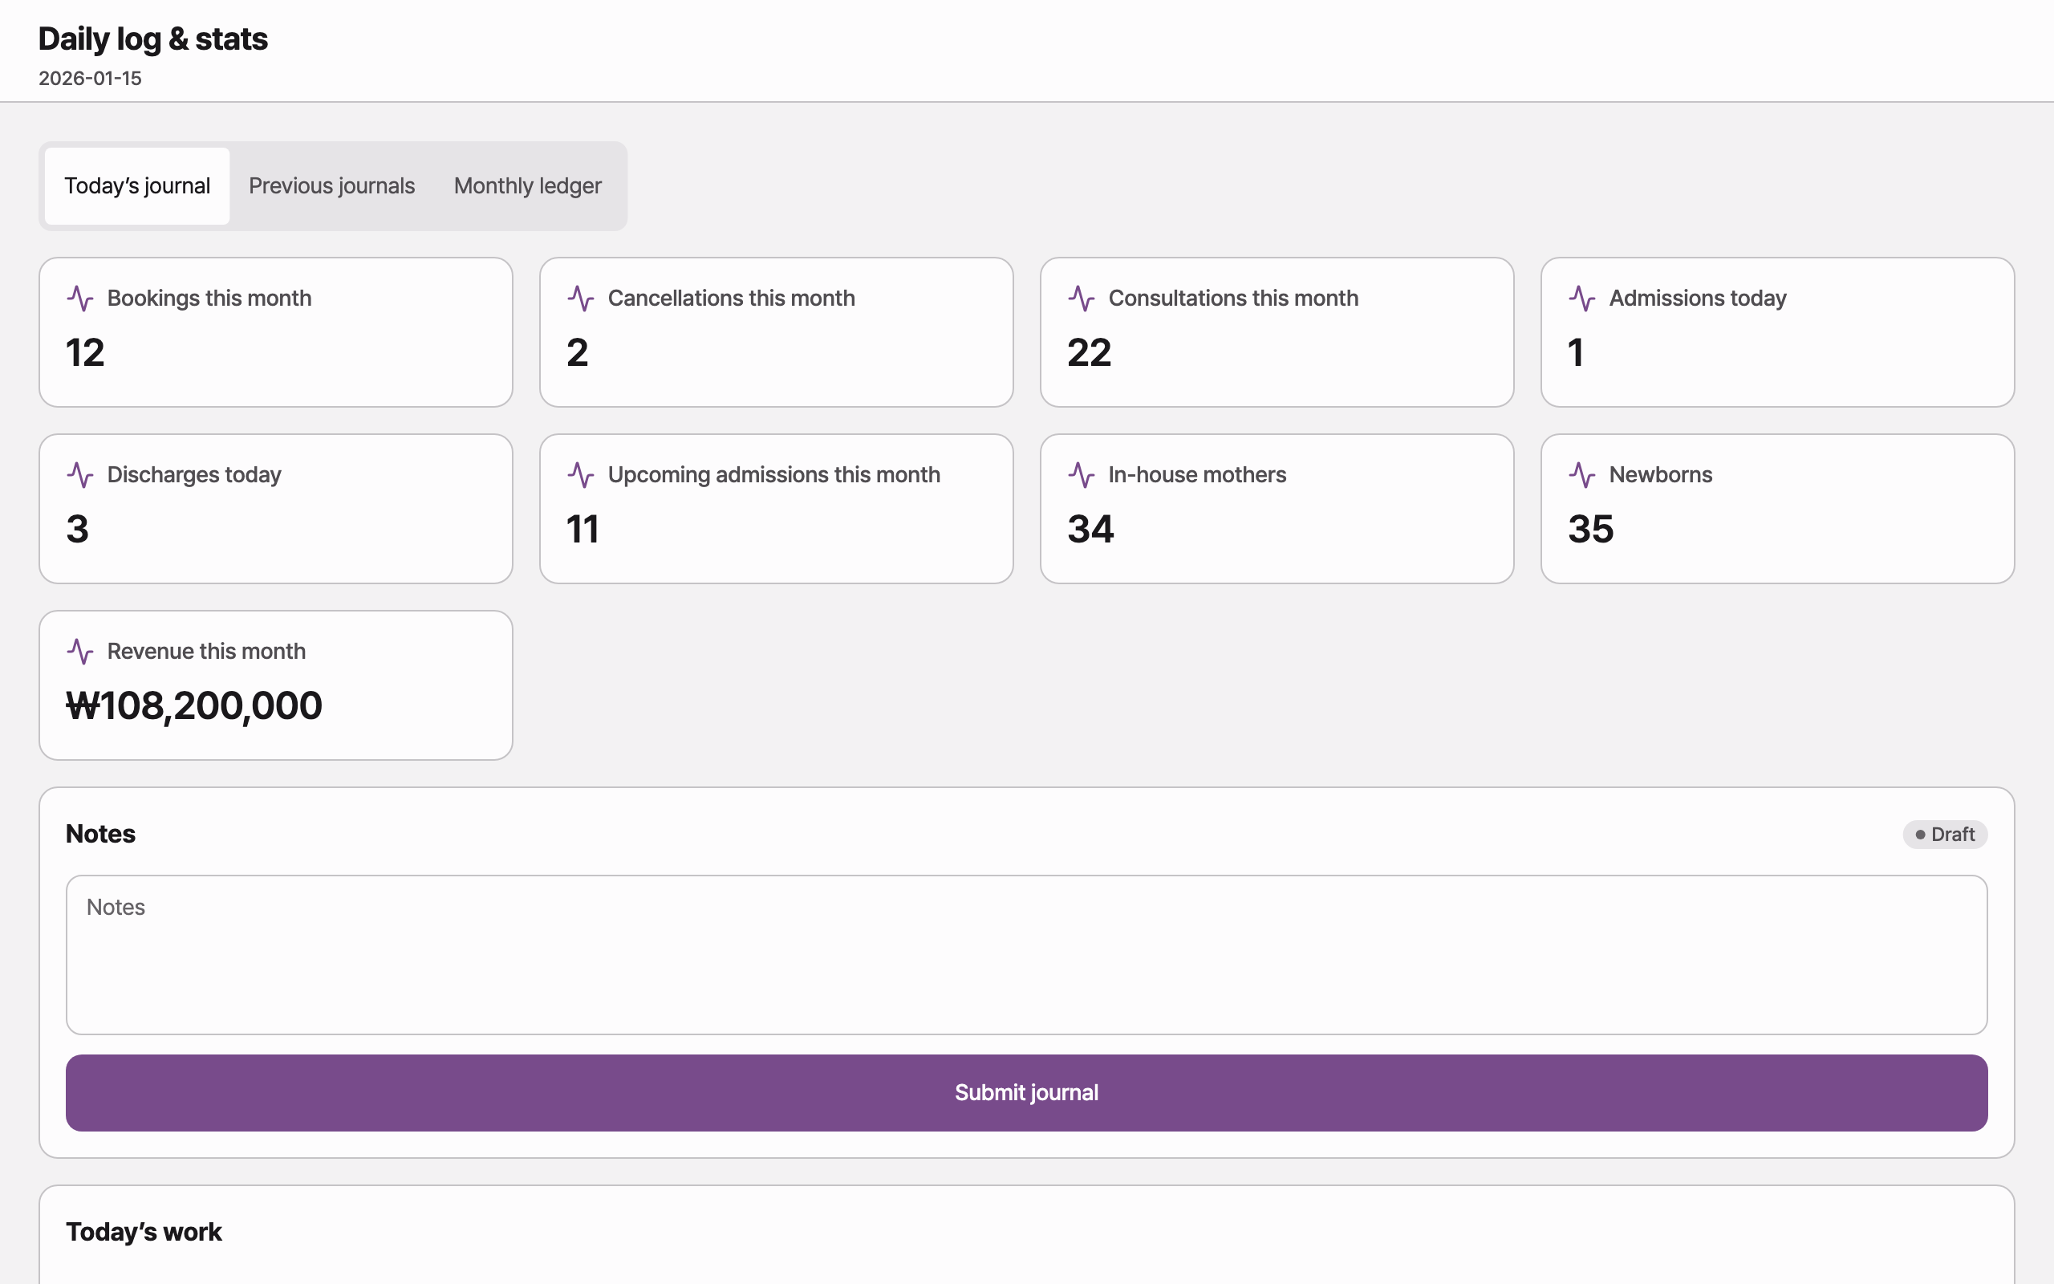
Task: Click the revenue value ₩108,200,000
Action: pos(194,705)
